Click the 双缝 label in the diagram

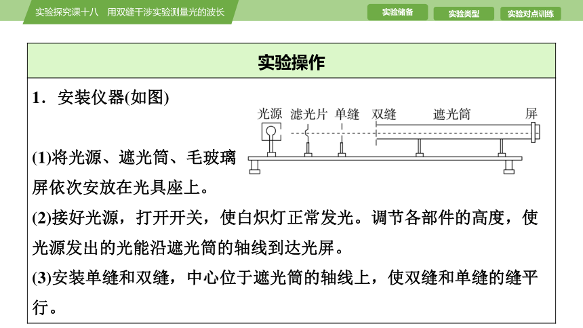coord(384,114)
